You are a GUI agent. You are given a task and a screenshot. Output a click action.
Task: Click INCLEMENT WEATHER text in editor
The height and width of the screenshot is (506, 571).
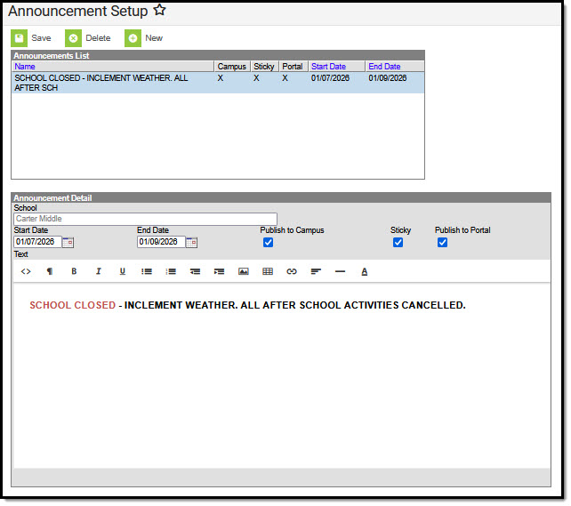181,305
